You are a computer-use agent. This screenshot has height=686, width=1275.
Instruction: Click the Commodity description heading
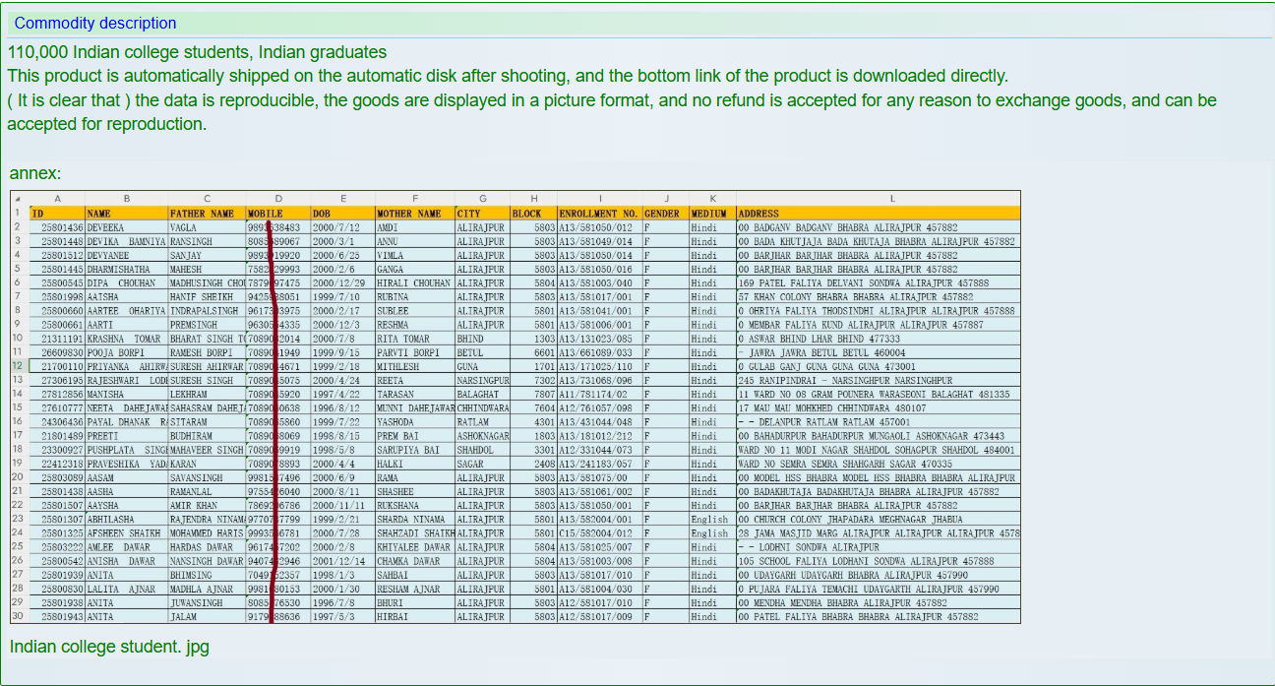[95, 23]
